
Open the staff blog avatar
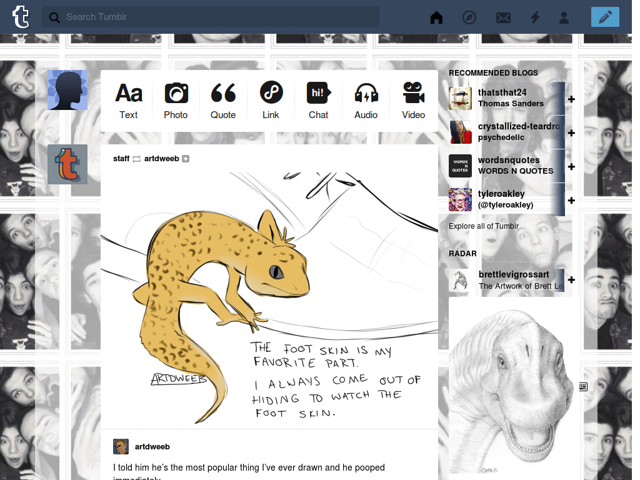(67, 164)
